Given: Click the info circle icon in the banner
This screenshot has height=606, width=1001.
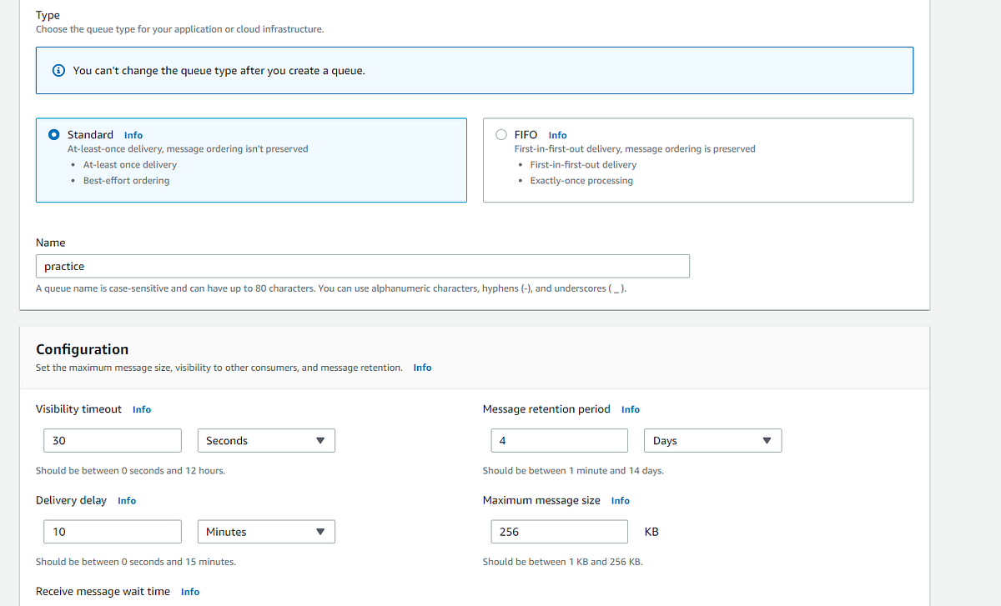Looking at the screenshot, I should pyautogui.click(x=58, y=70).
